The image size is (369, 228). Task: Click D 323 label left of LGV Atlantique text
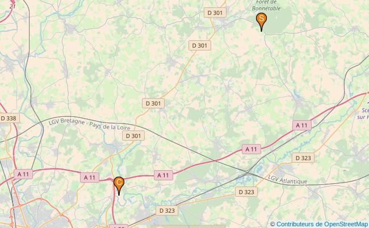(246, 192)
